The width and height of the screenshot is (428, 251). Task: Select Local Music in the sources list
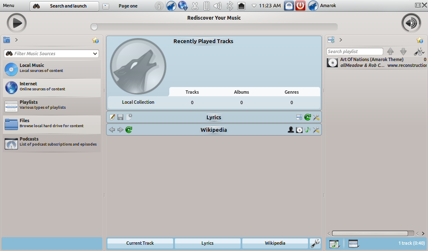point(52,68)
